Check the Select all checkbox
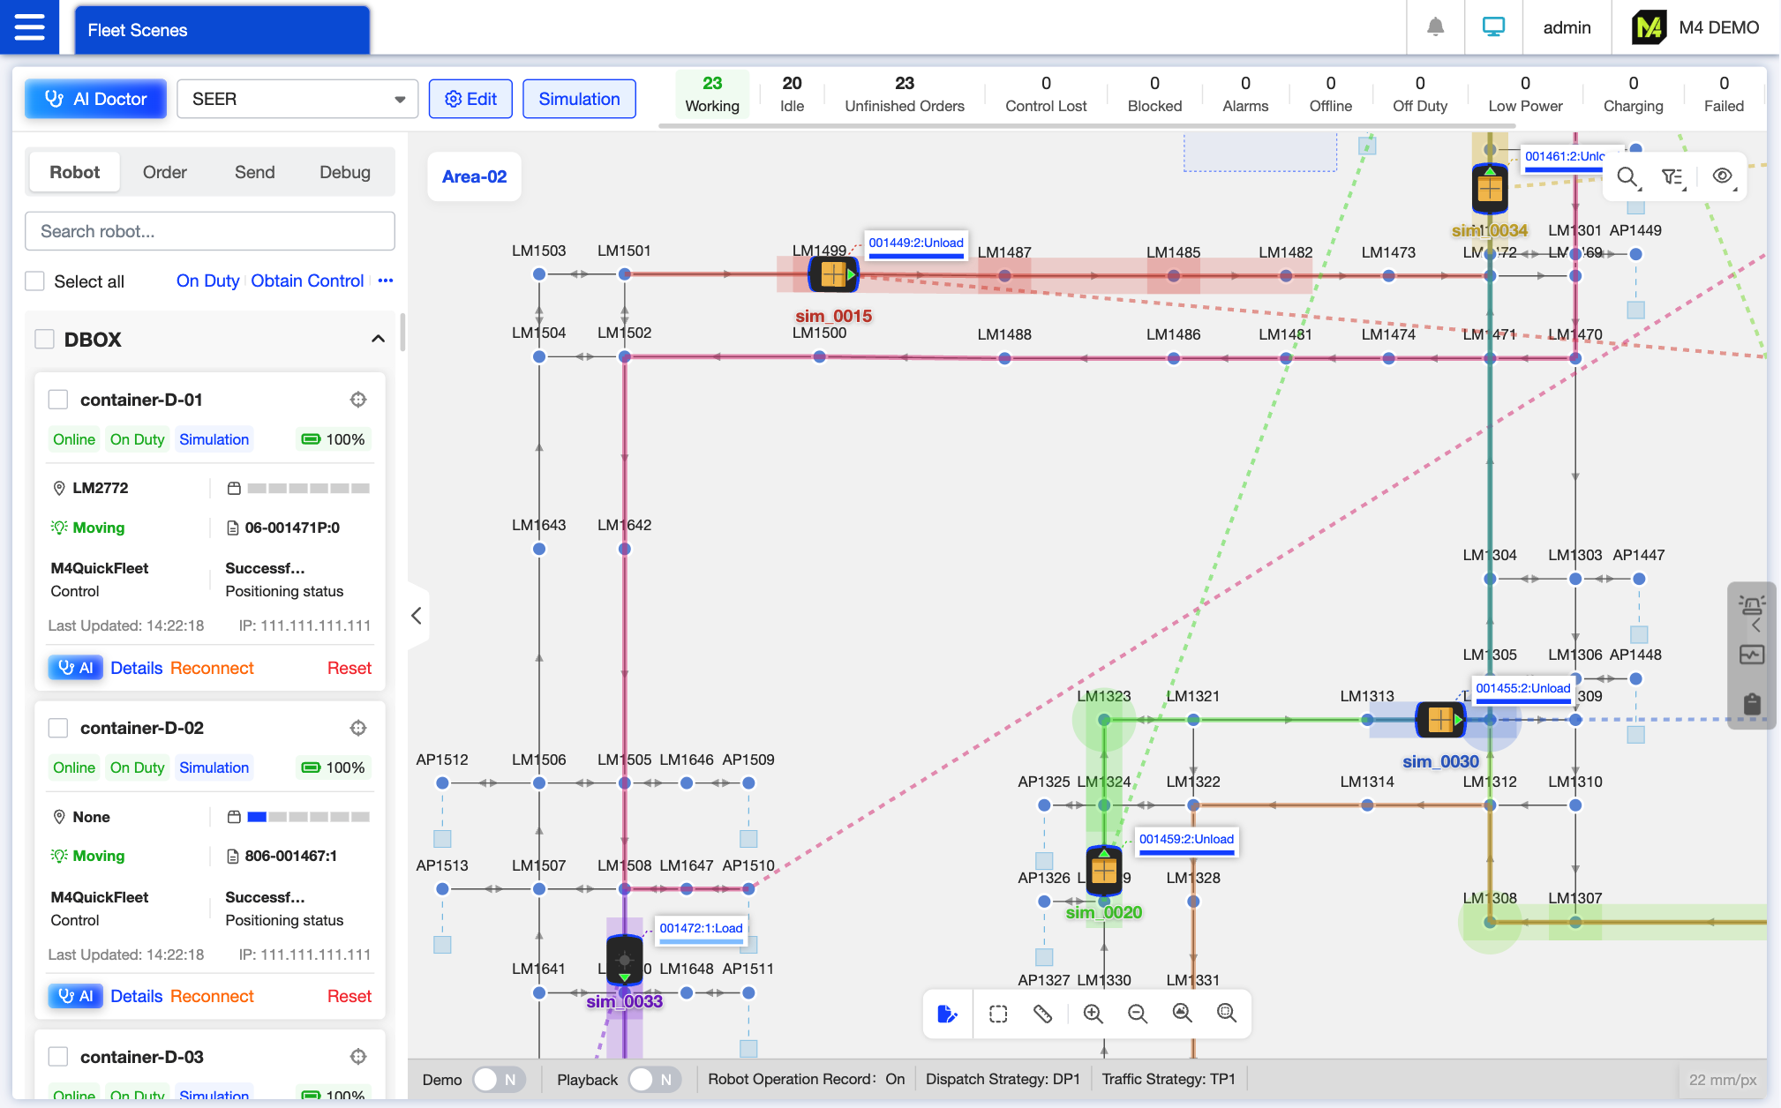The width and height of the screenshot is (1781, 1108). point(35,281)
